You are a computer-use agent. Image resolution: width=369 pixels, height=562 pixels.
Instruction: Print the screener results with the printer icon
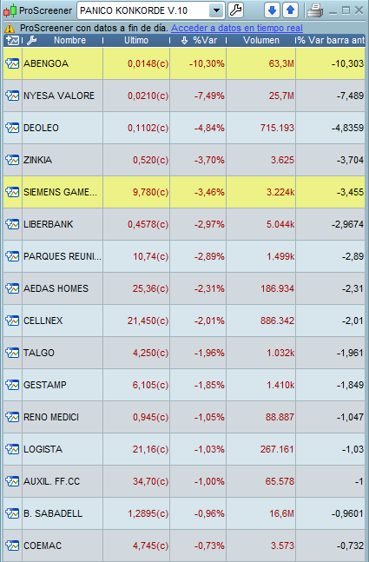click(x=315, y=10)
